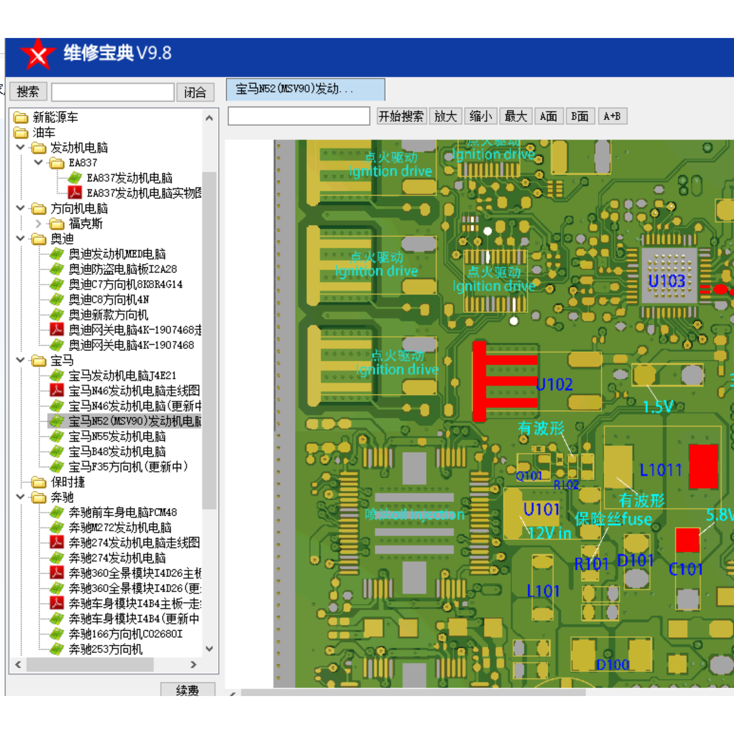Click the 开始搜索 button
Viewport: 734px width, 734px height.
coord(401,116)
